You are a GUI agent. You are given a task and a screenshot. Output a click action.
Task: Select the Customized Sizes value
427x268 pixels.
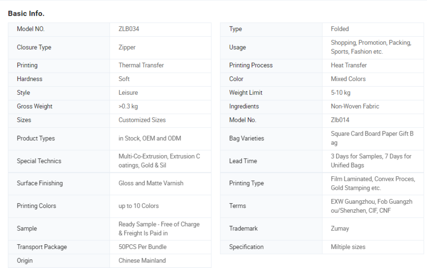[x=142, y=120]
